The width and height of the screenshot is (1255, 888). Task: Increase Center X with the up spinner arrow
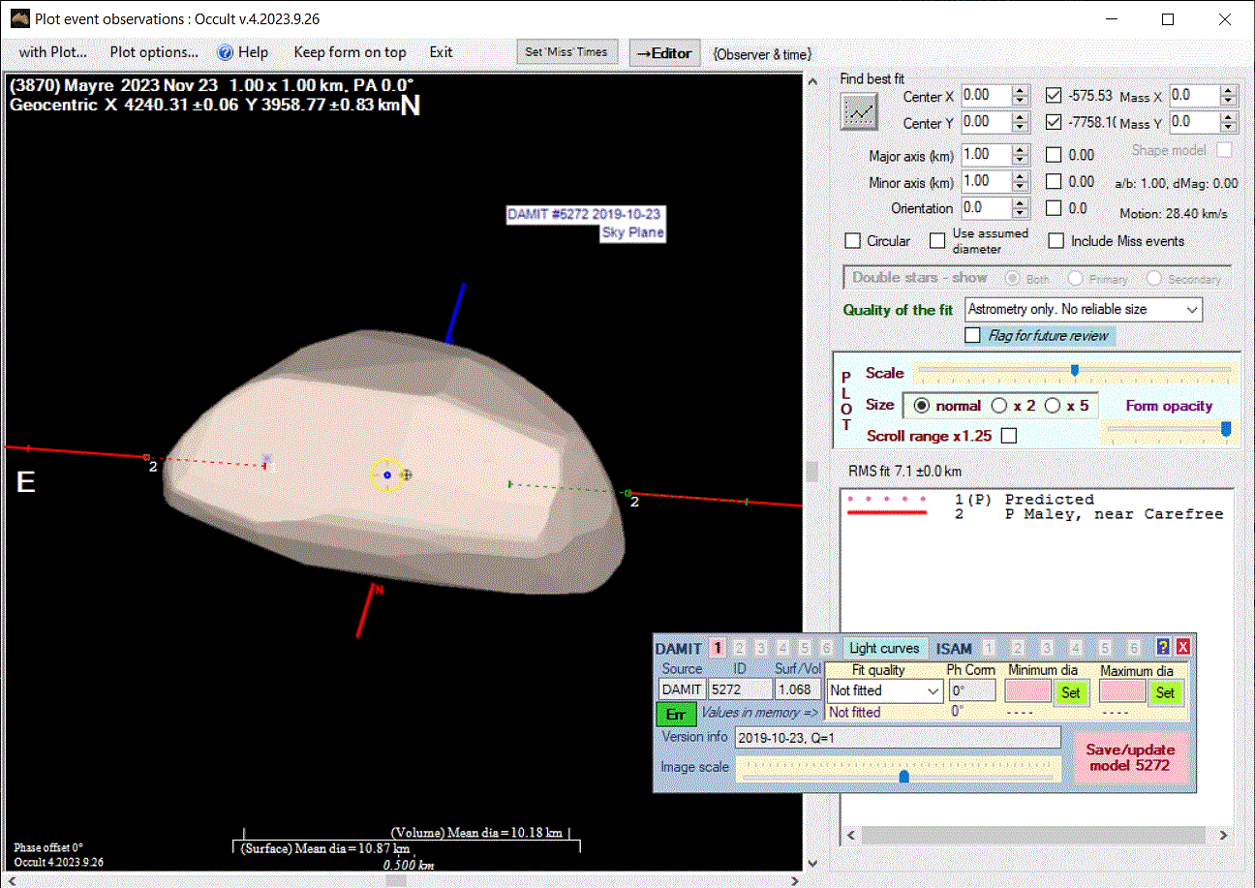pyautogui.click(x=1020, y=91)
